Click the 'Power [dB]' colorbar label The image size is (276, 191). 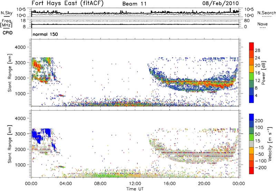pyautogui.click(x=263, y=73)
